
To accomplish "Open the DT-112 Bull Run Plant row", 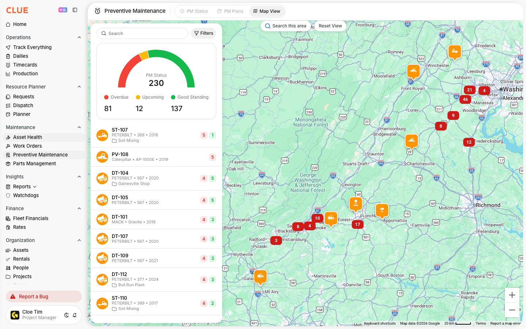I will click(x=156, y=279).
